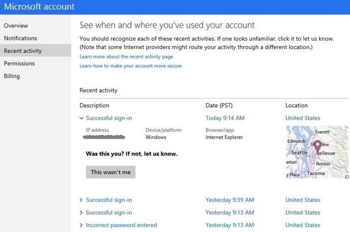This screenshot has height=232, width=350.
Task: Open 'Learn more about the recent activity page'
Action: coord(126,57)
